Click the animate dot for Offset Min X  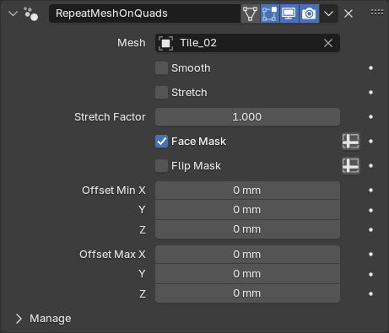click(370, 191)
